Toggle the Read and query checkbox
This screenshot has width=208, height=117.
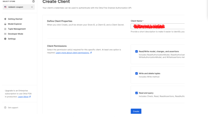point(136,93)
